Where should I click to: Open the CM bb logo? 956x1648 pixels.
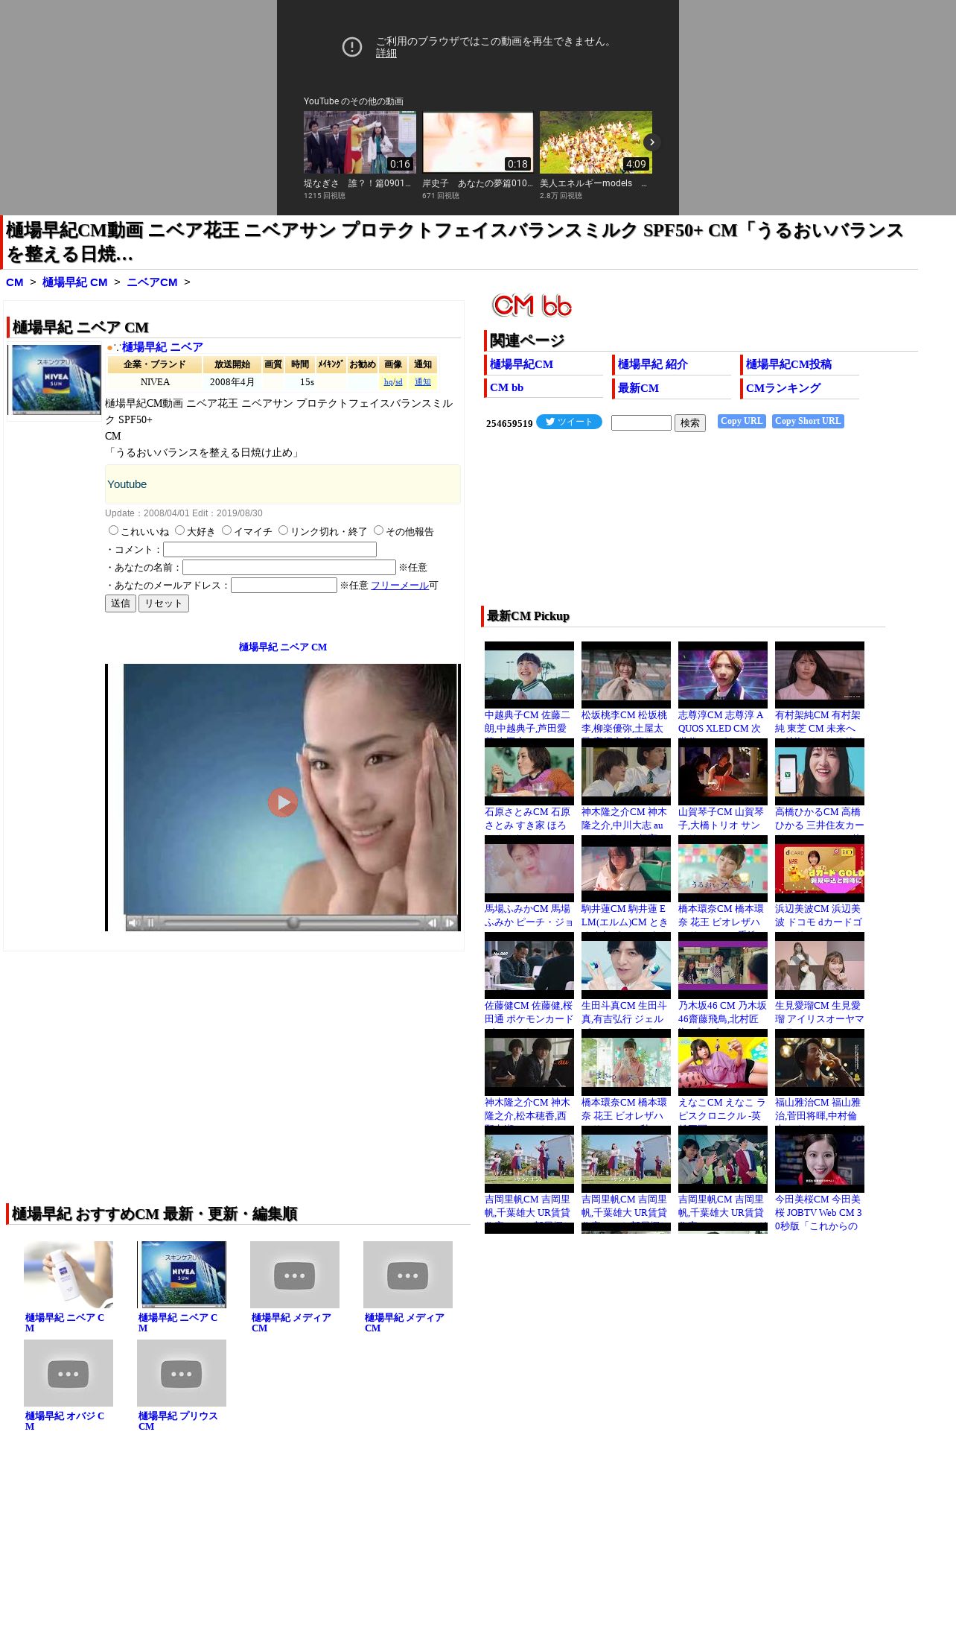point(531,305)
